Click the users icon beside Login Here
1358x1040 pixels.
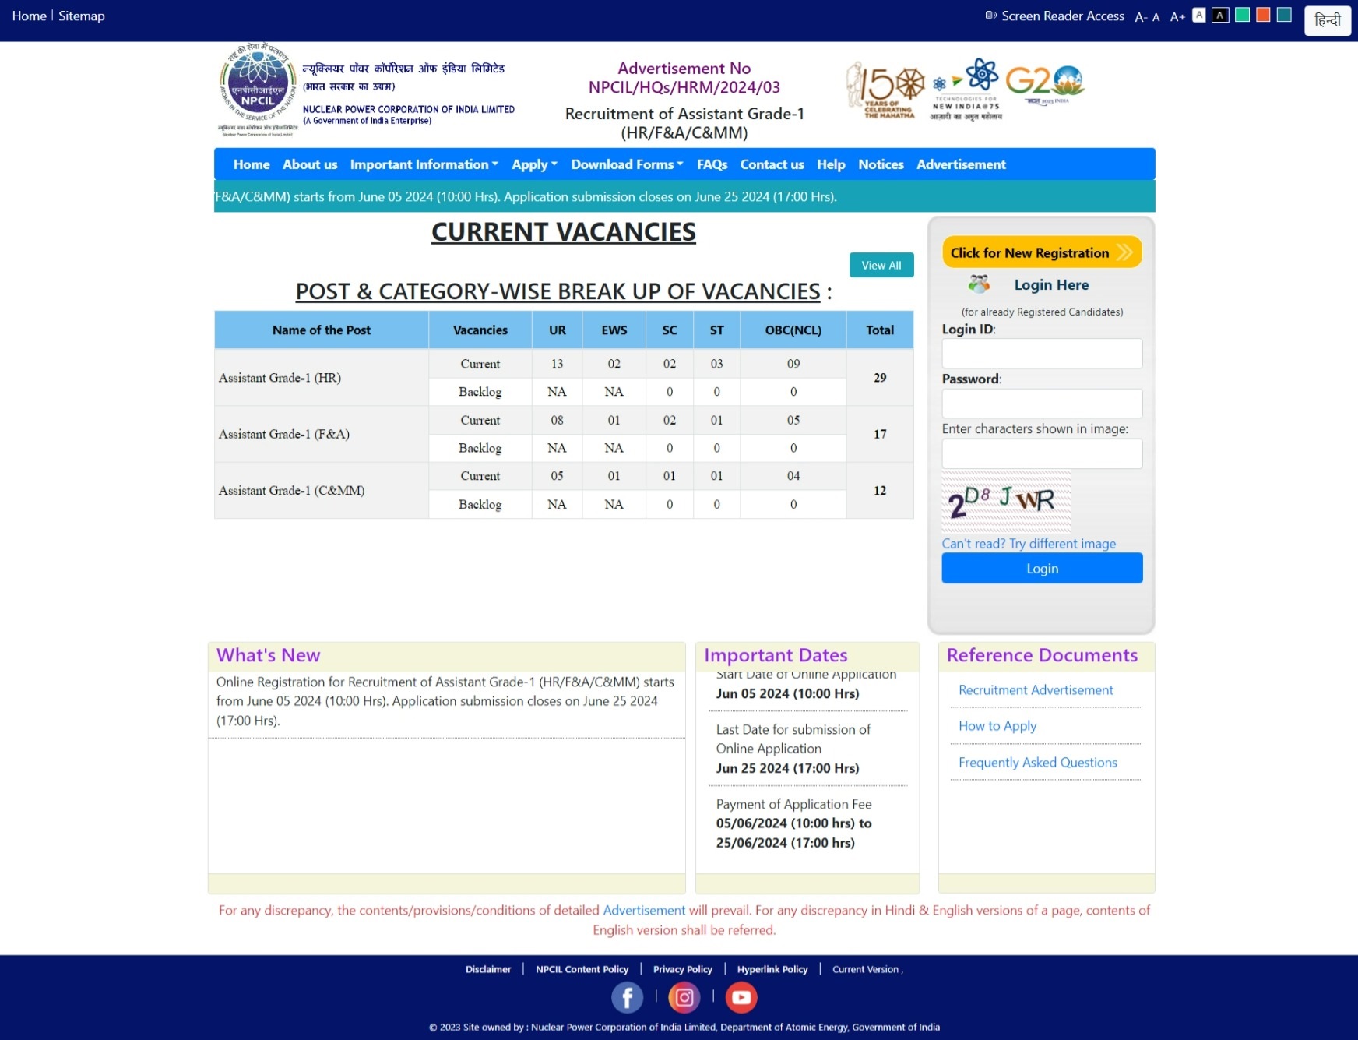click(979, 284)
